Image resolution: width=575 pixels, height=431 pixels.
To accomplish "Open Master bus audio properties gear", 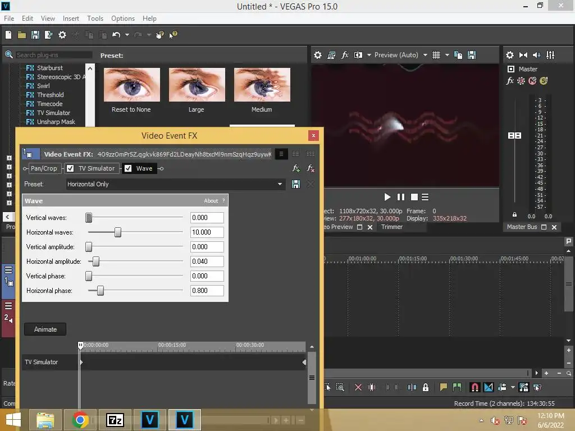I will pos(510,55).
